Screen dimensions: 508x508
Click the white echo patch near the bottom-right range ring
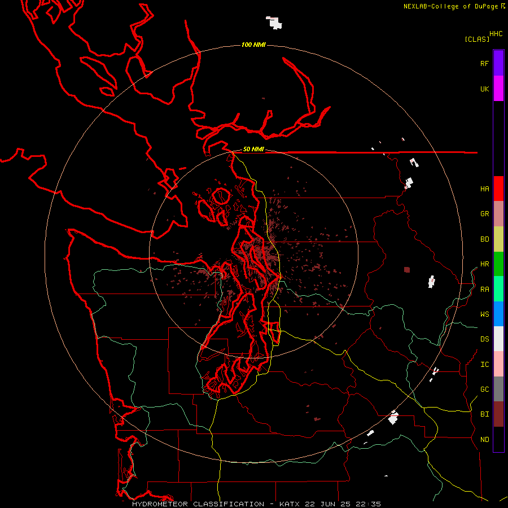pos(393,417)
